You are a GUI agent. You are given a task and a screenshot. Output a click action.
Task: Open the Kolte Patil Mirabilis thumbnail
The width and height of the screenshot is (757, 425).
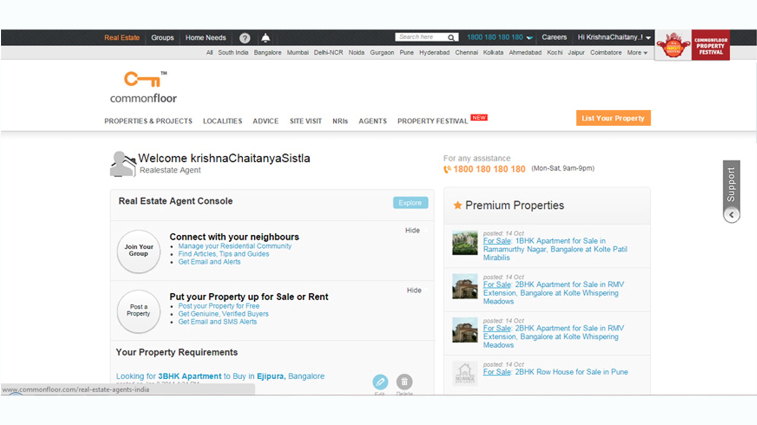click(465, 243)
